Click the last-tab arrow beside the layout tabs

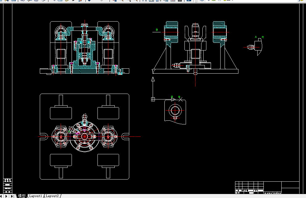pyautogui.click(x=12, y=196)
